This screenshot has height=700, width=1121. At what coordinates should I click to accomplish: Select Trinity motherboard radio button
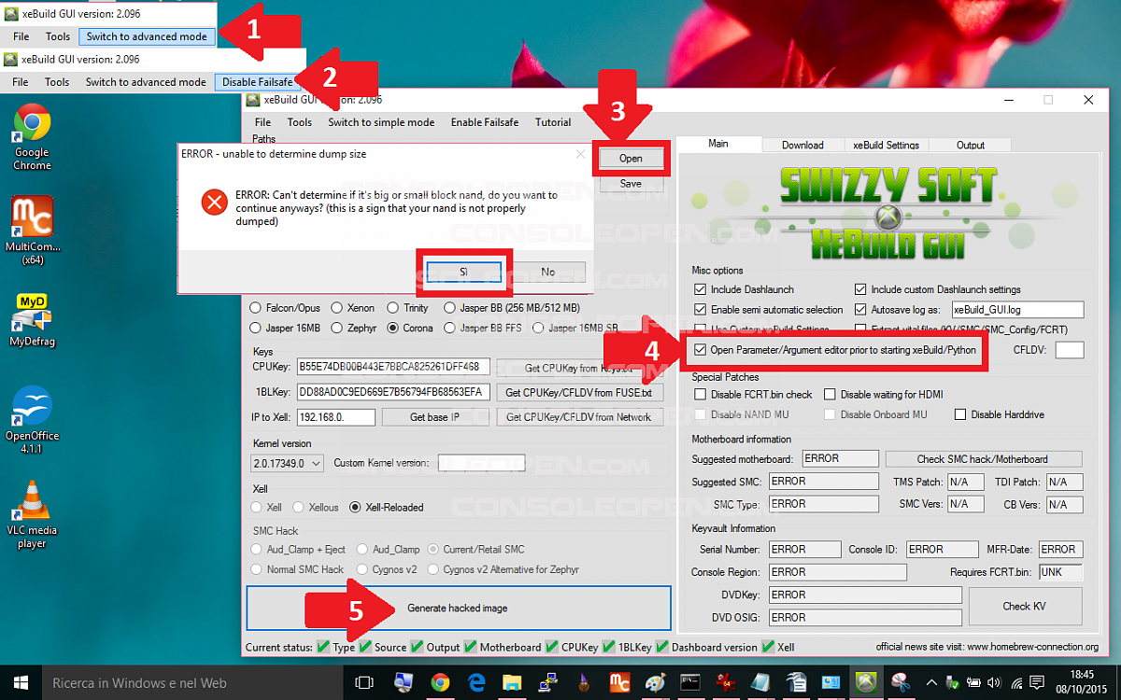coord(393,307)
